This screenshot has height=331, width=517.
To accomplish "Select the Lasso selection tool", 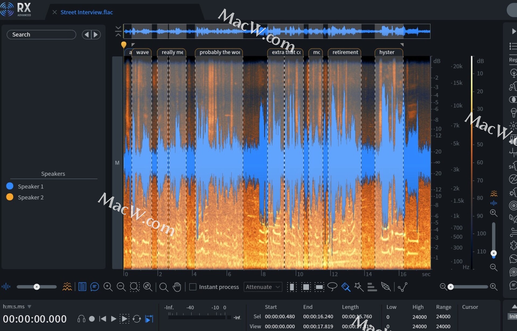I will pyautogui.click(x=332, y=287).
